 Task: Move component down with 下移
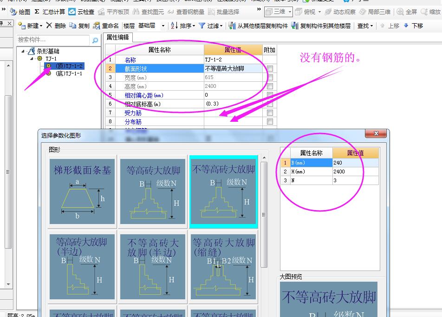click(414, 26)
